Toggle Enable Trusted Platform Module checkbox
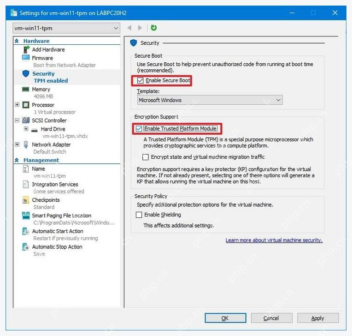This screenshot has width=352, height=336. click(x=139, y=128)
